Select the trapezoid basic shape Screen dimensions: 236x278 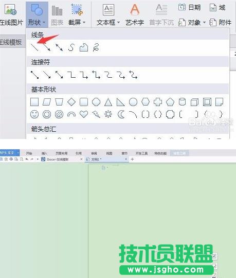tap(59, 102)
